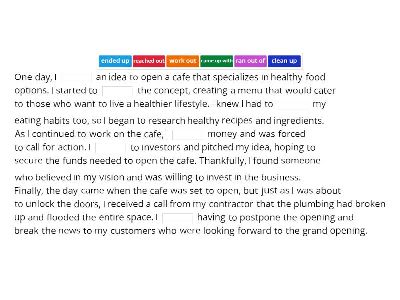The image size is (400, 300).
Task: Click the blank before 'to investors and pitched'
Action: [111, 148]
